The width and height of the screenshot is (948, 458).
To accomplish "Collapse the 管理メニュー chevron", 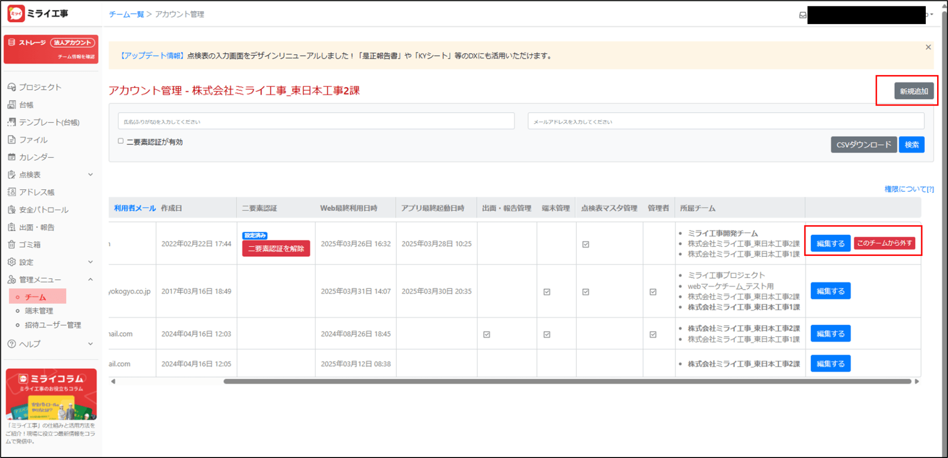I will coord(90,280).
